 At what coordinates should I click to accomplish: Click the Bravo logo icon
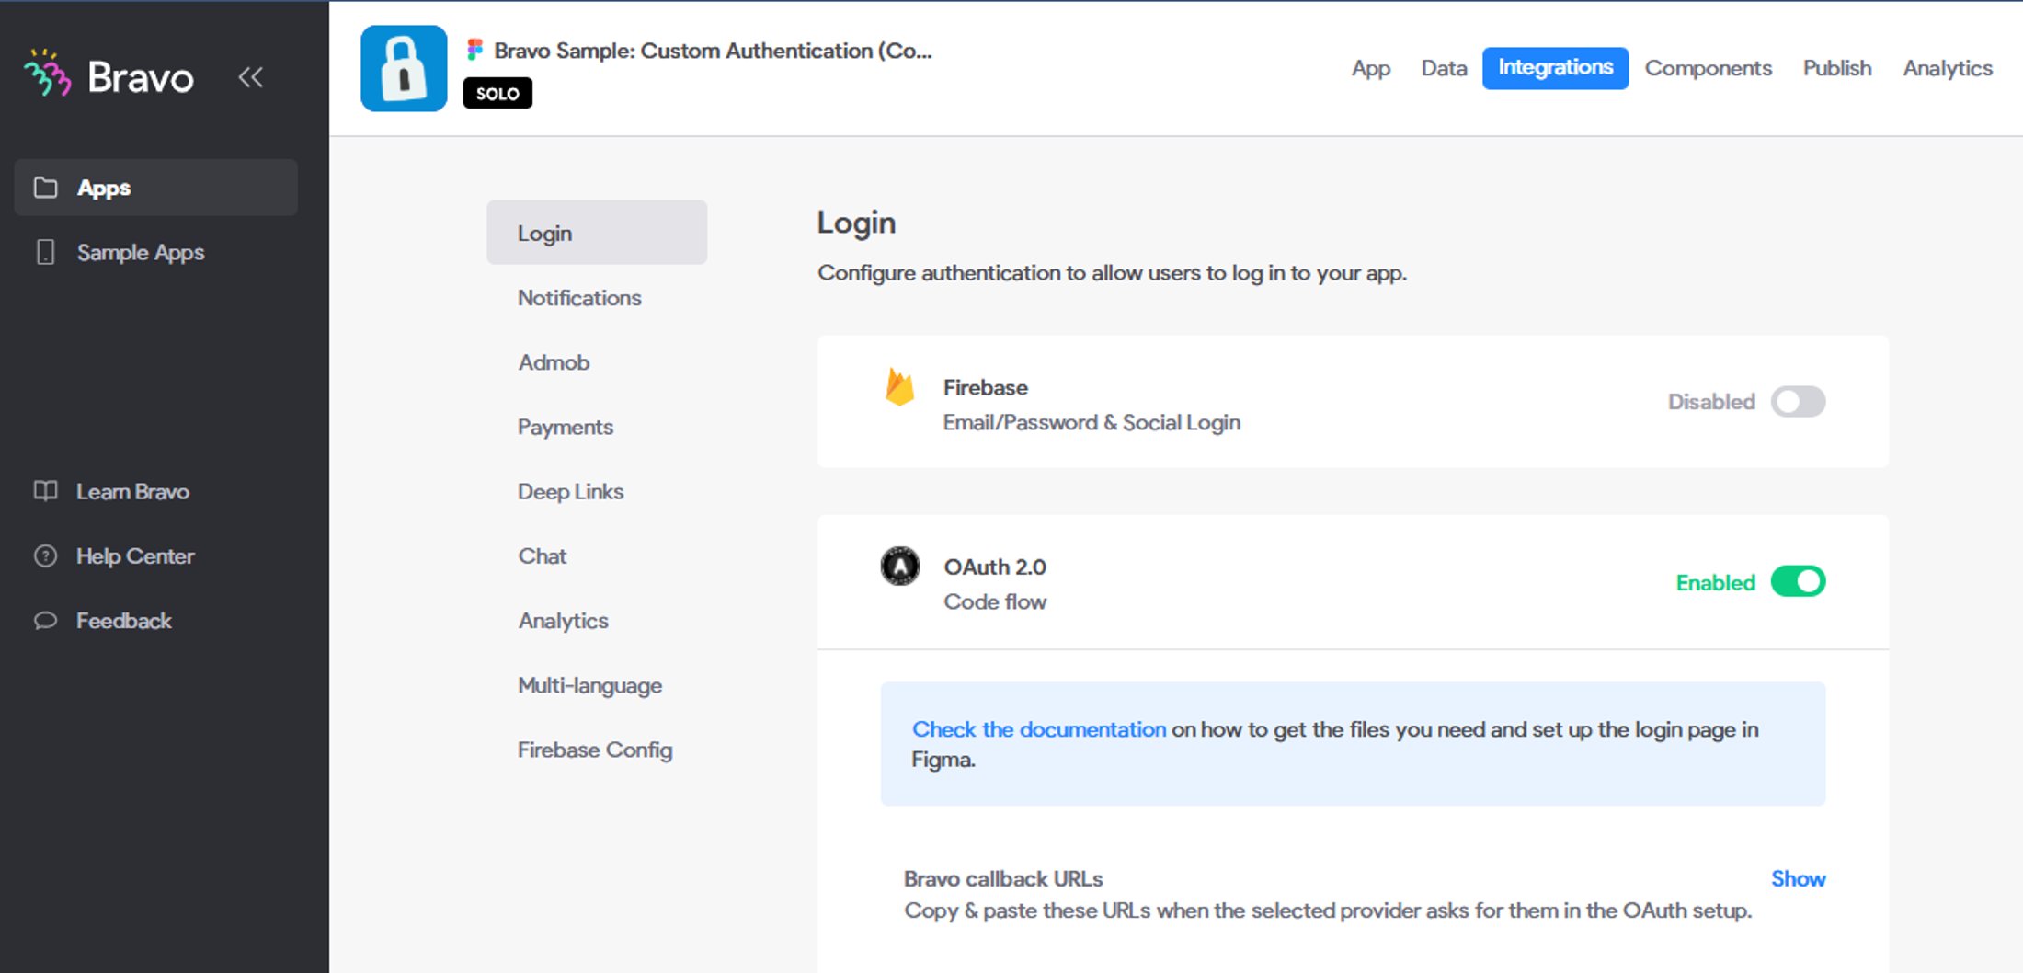(48, 74)
